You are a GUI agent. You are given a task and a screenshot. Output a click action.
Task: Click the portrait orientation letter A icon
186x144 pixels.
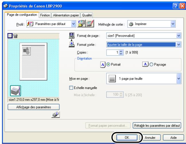pos(103,65)
